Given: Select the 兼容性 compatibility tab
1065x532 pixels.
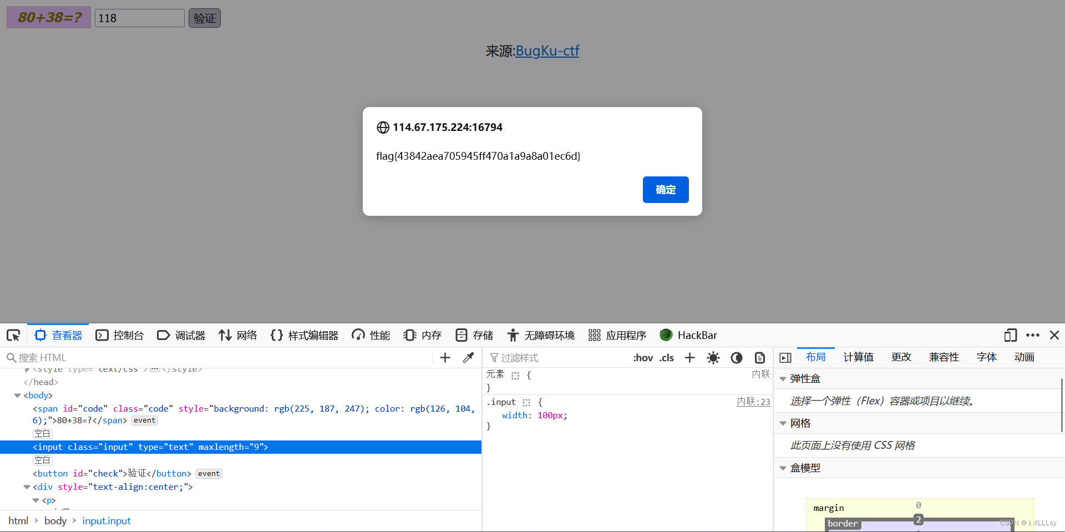Looking at the screenshot, I should [x=944, y=357].
